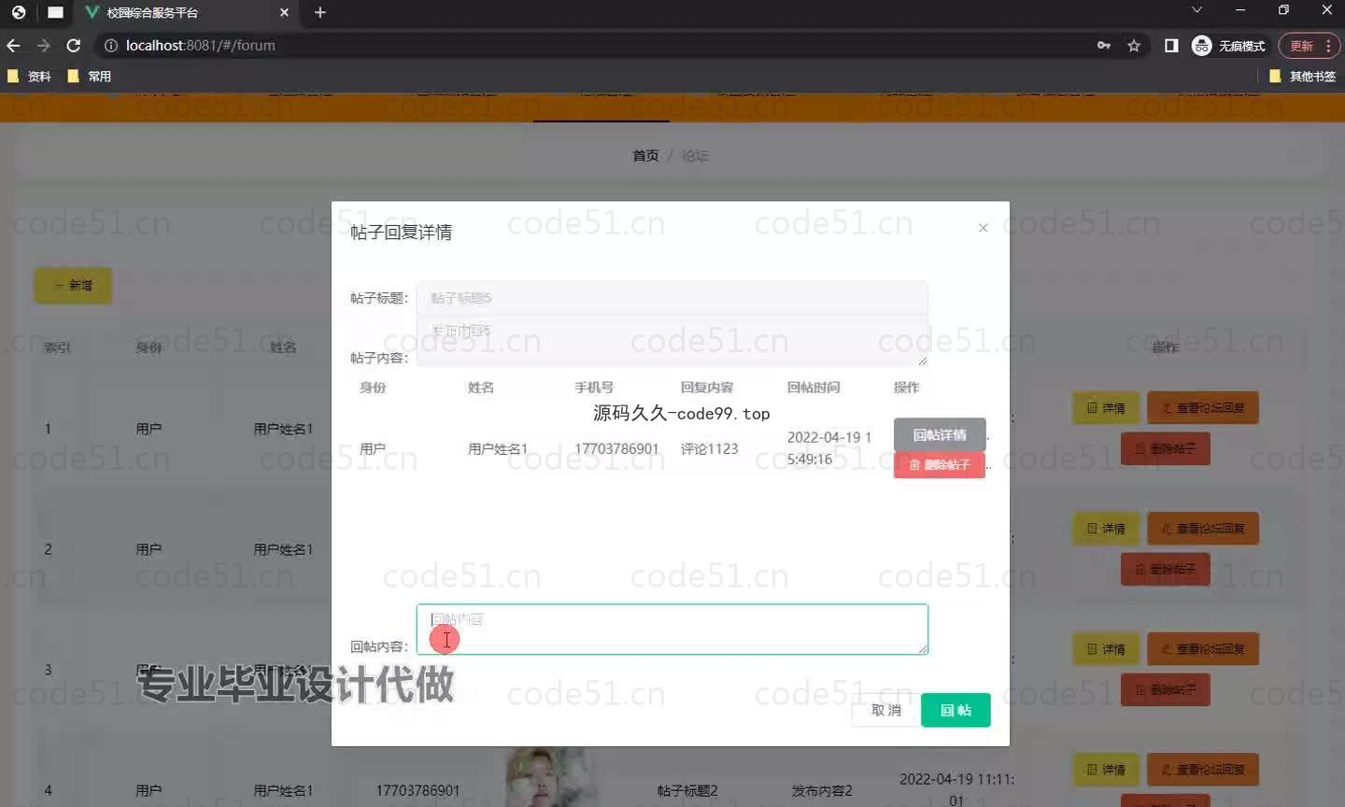Viewport: 1345px width, 807px height.
Task: Click the address bar URL localhost:8081/#/forum
Action: (200, 45)
